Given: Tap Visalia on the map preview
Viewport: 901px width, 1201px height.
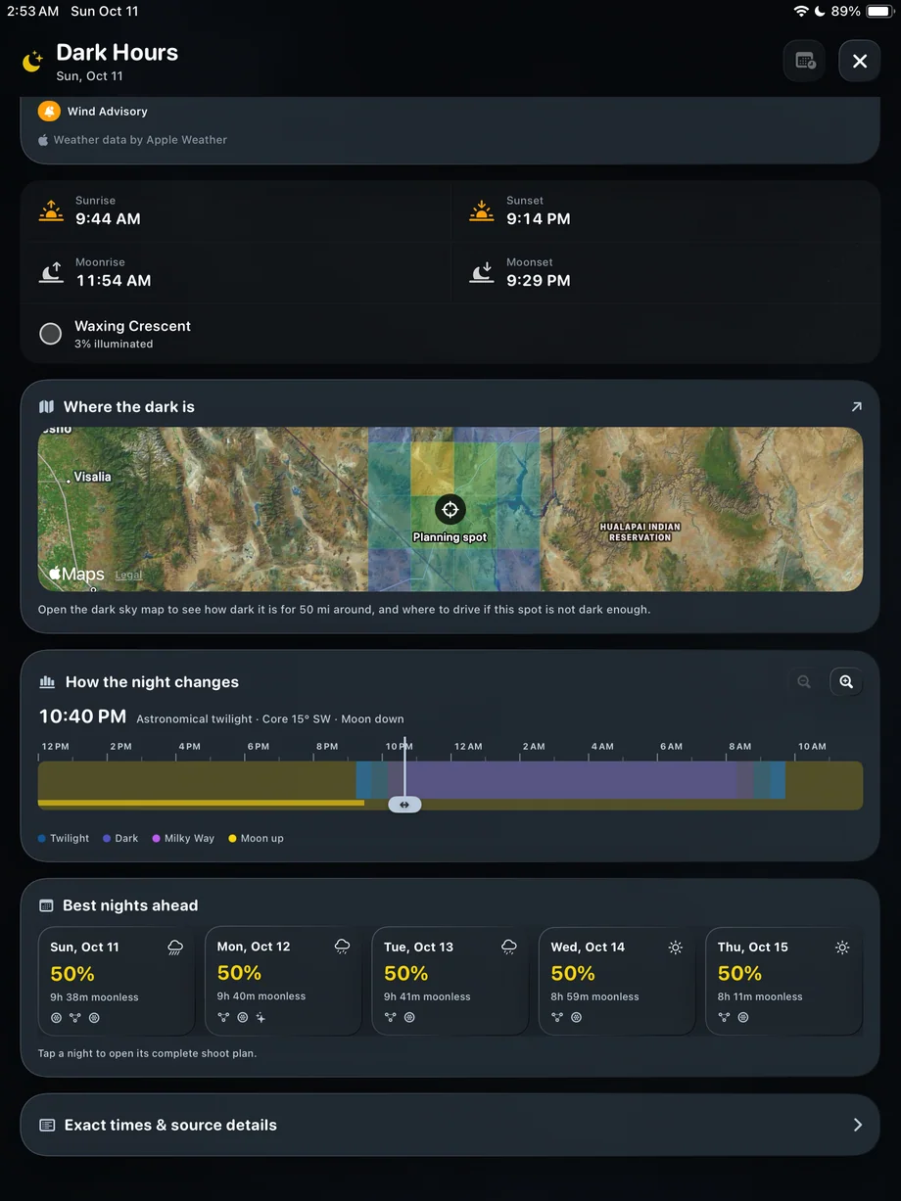Looking at the screenshot, I should coord(92,477).
